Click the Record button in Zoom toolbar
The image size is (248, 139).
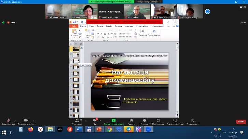tap(132, 122)
